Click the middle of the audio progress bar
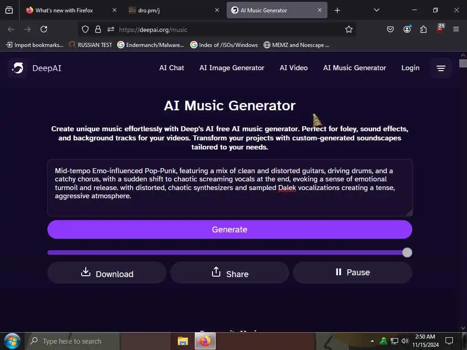This screenshot has height=350, width=467. tap(230, 252)
